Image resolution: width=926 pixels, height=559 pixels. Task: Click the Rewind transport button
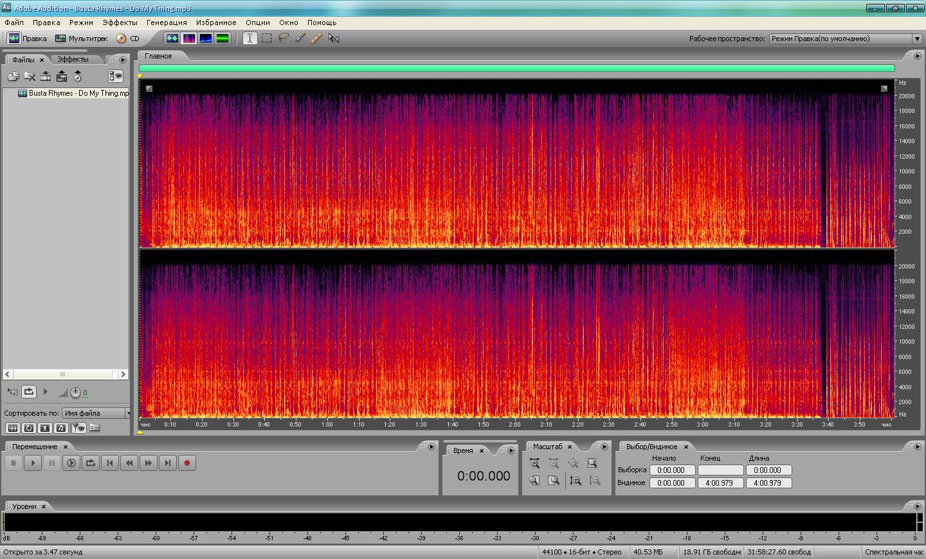pos(129,463)
